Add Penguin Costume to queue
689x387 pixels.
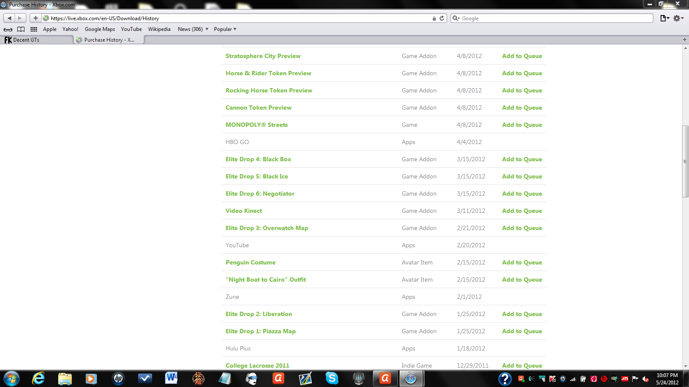[522, 262]
